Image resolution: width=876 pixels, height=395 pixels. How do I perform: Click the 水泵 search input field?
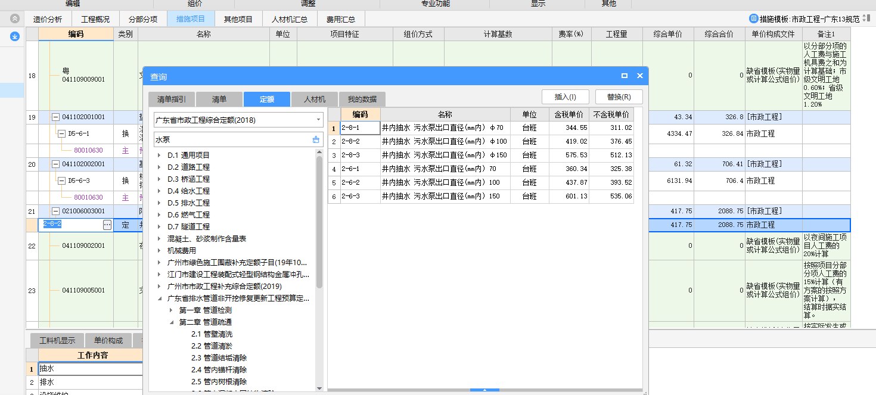[x=231, y=139]
